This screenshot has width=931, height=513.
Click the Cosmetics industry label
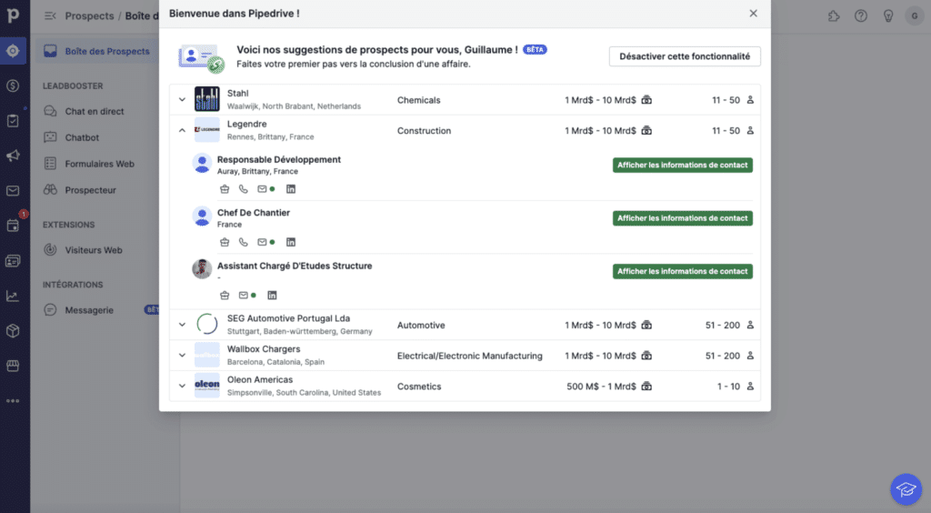[419, 387]
